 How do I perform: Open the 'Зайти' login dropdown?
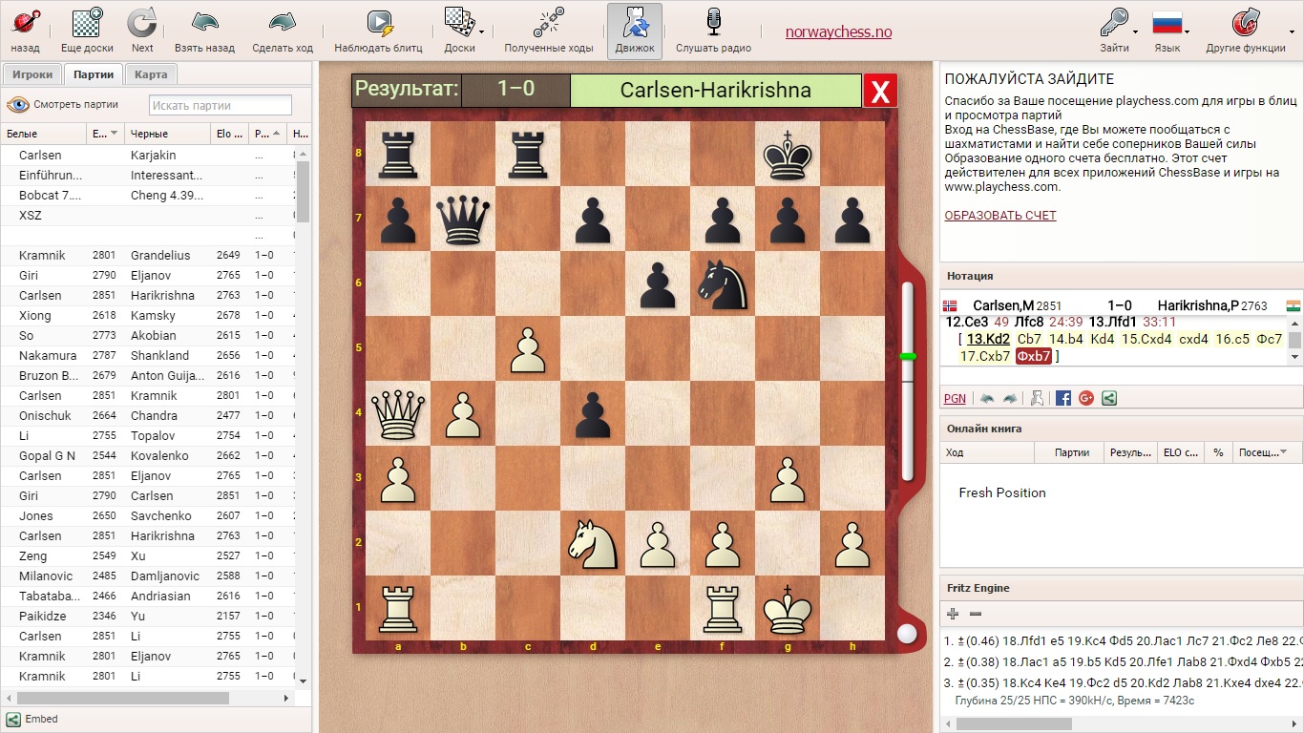pyautogui.click(x=1114, y=30)
